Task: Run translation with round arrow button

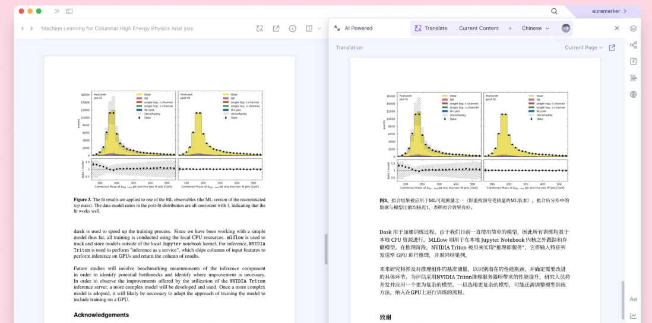Action: pos(565,28)
